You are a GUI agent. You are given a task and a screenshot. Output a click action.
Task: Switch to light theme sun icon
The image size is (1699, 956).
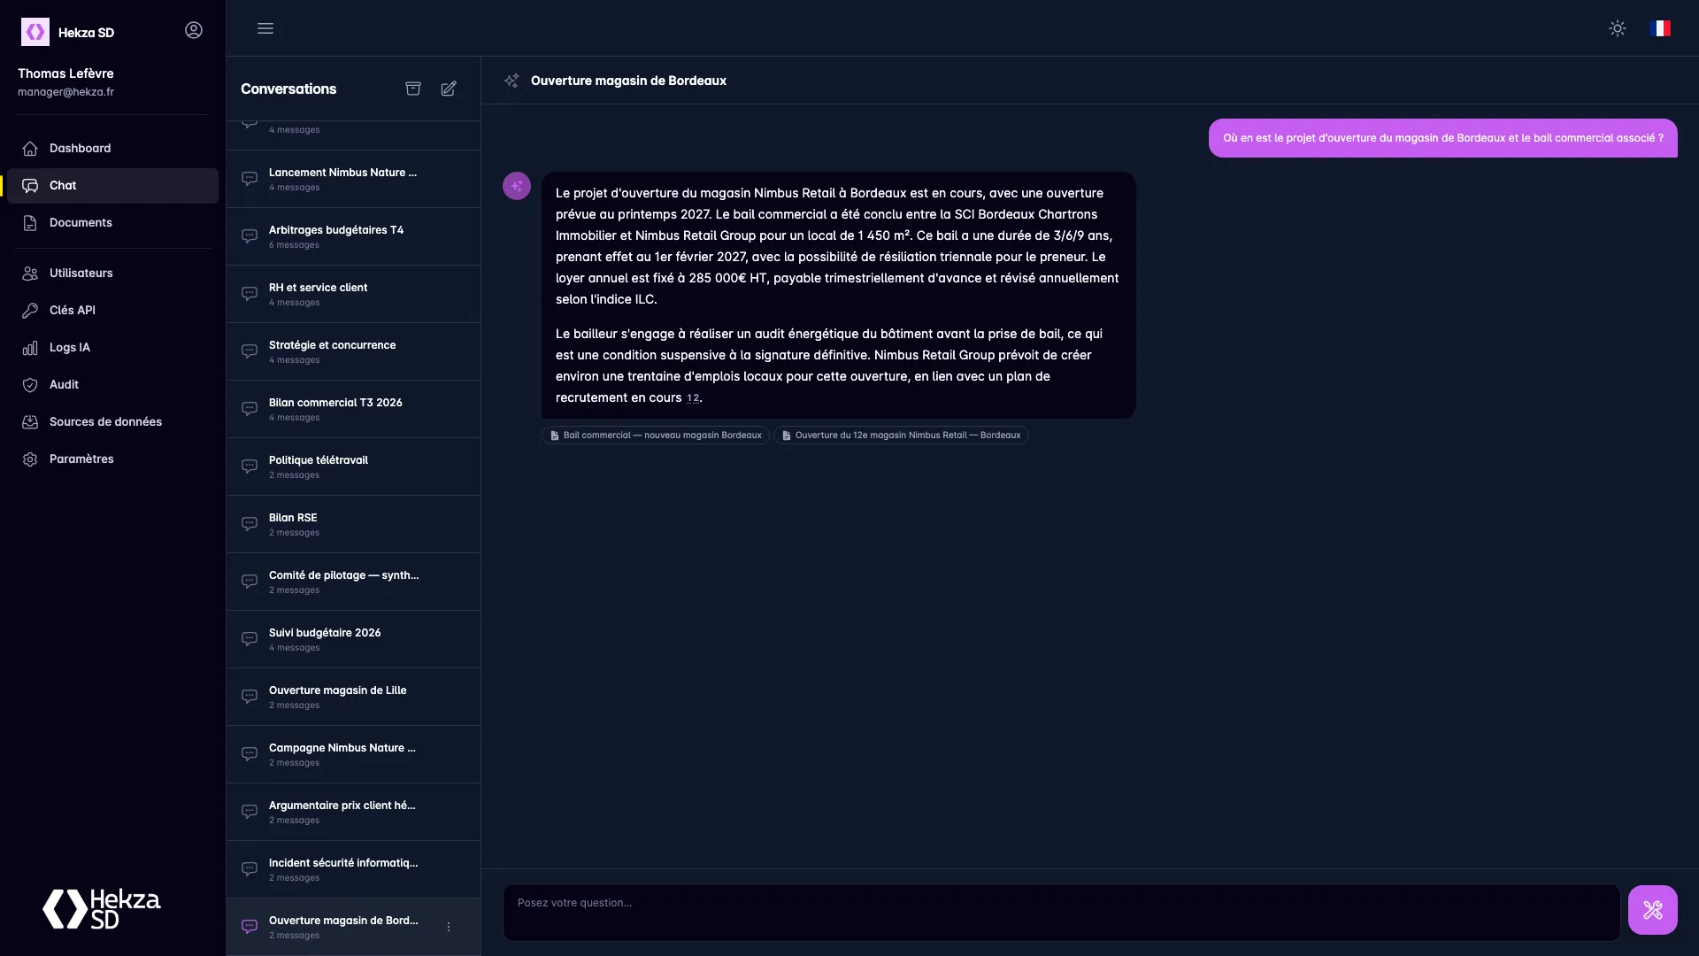coord(1618,28)
